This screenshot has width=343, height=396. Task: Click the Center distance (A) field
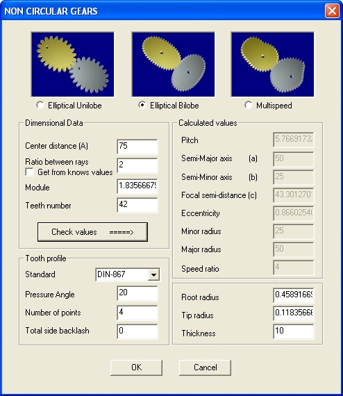(137, 147)
